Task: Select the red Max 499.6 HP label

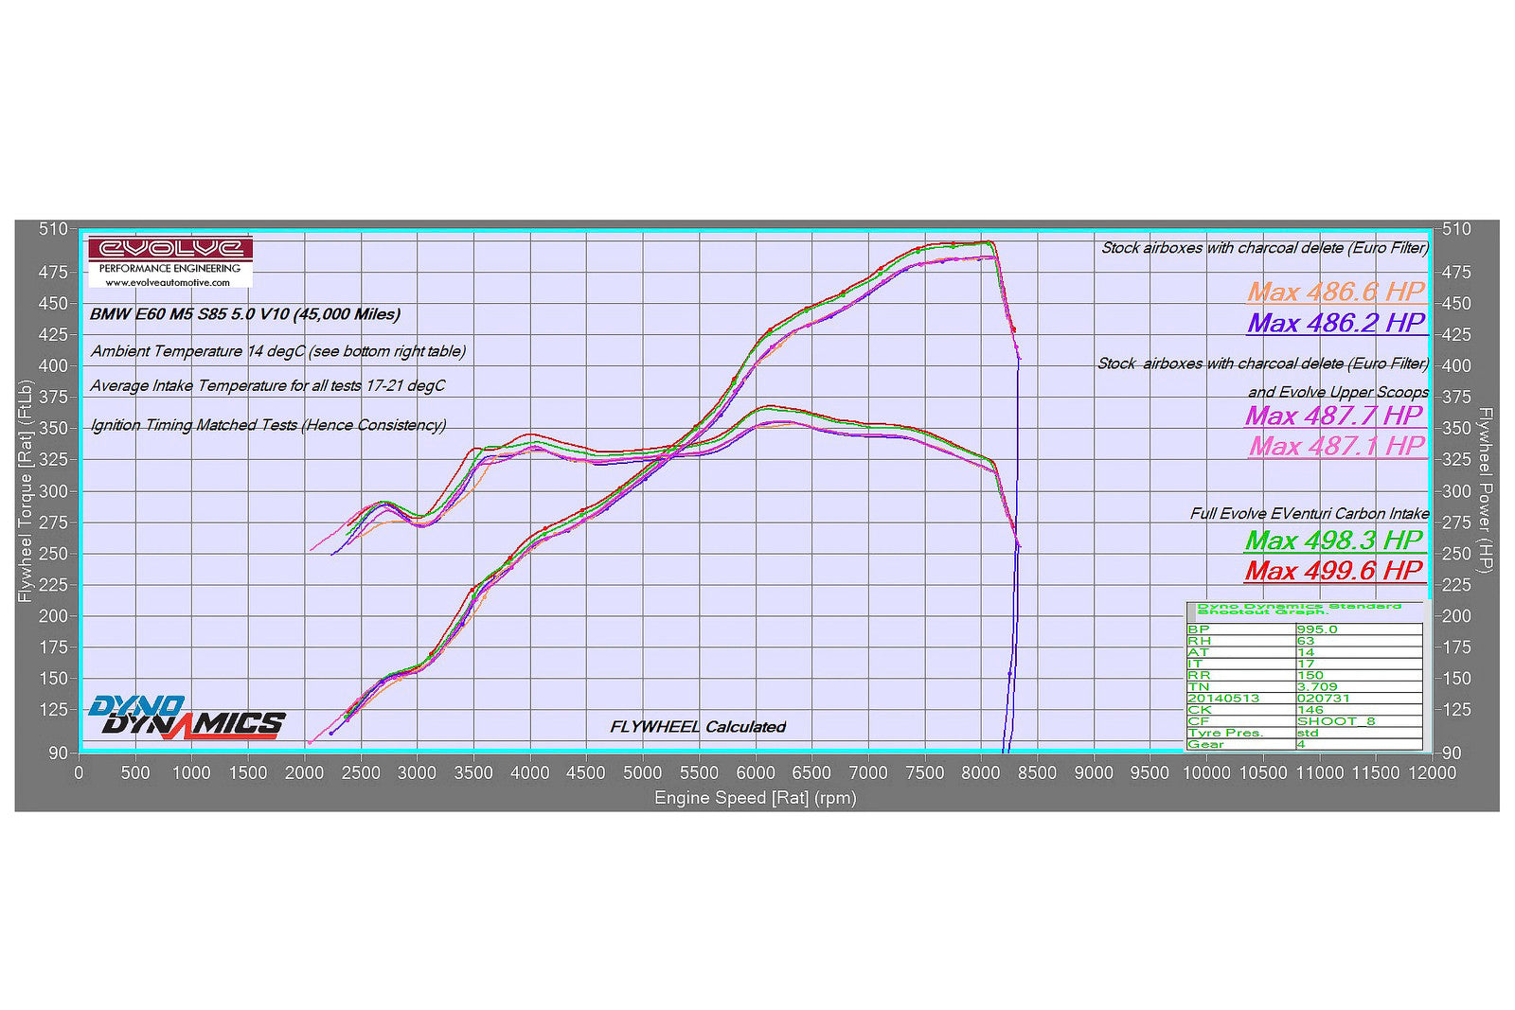Action: click(x=1333, y=571)
